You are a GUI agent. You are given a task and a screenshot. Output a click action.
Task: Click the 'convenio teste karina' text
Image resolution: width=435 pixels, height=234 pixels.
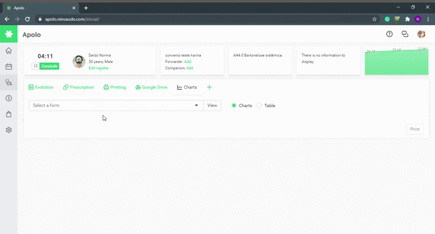pyautogui.click(x=183, y=55)
